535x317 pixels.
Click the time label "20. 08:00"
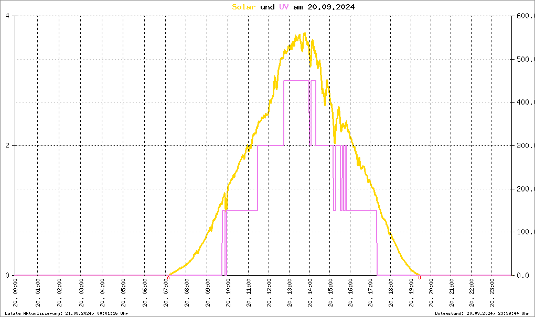coord(187,293)
